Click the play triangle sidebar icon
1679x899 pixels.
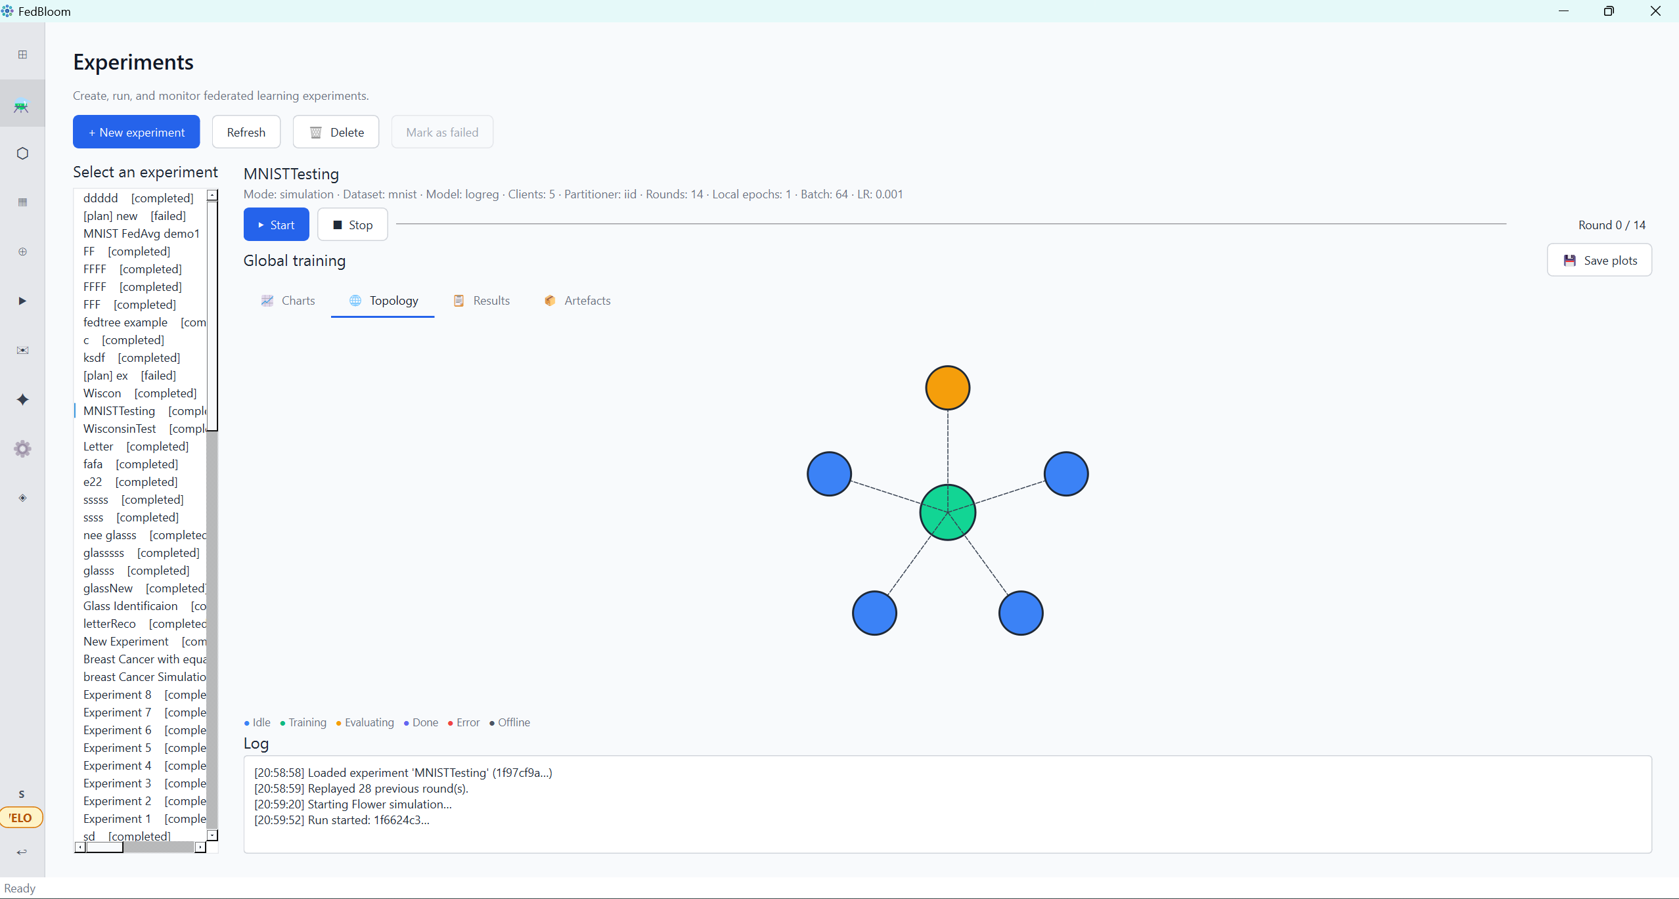pyautogui.click(x=22, y=301)
